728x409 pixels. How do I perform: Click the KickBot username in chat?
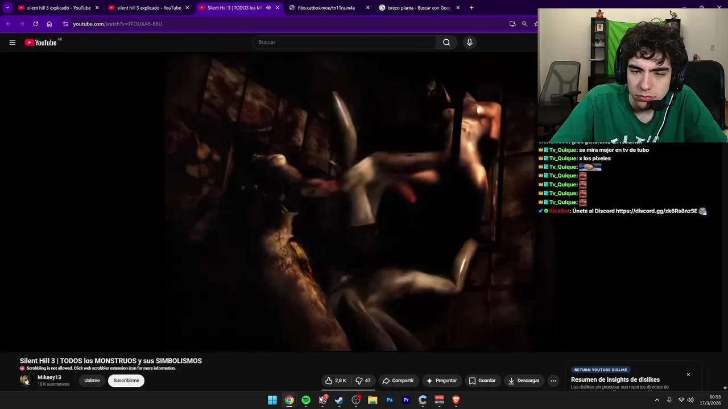(560, 211)
